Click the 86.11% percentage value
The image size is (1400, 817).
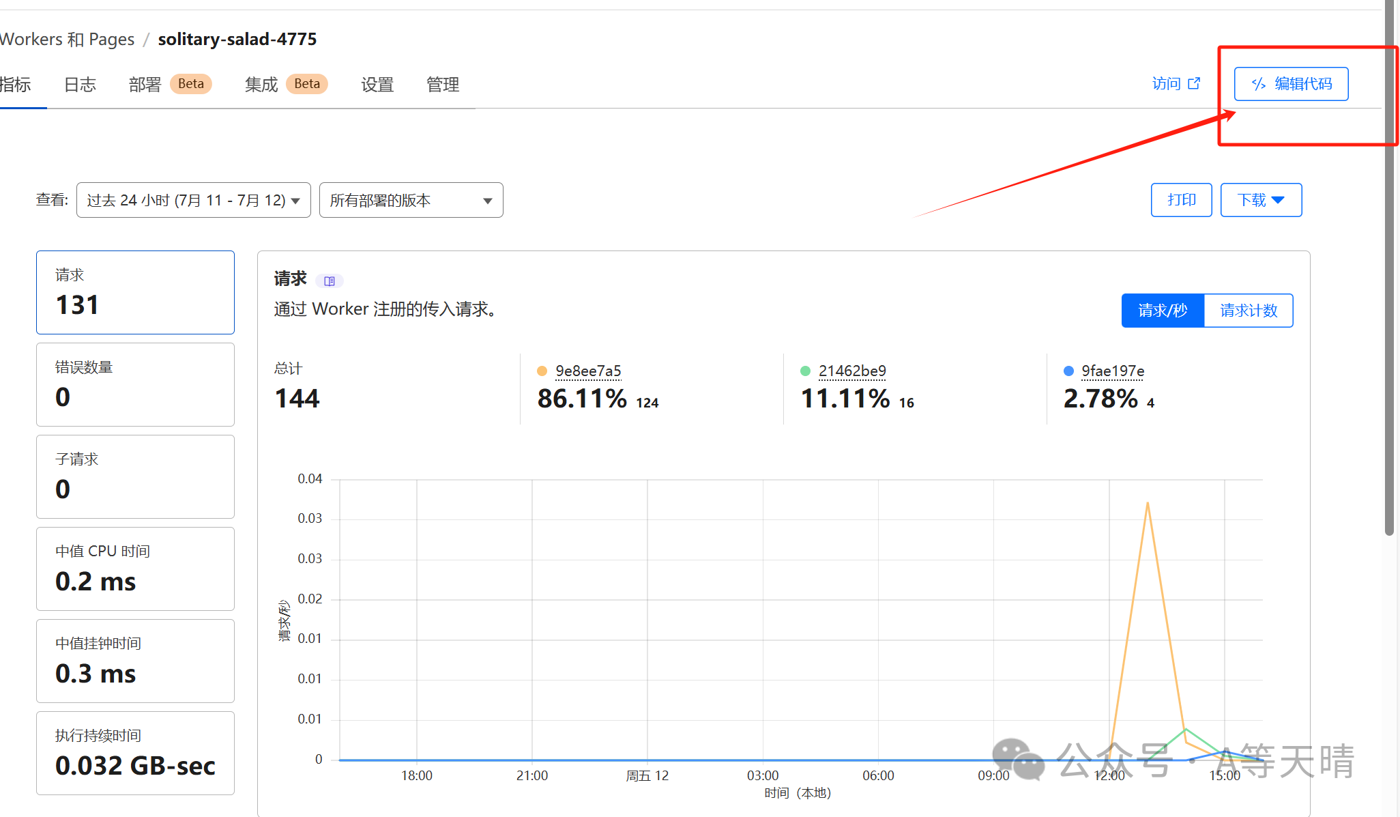(x=582, y=399)
